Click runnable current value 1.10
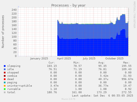 53,89
